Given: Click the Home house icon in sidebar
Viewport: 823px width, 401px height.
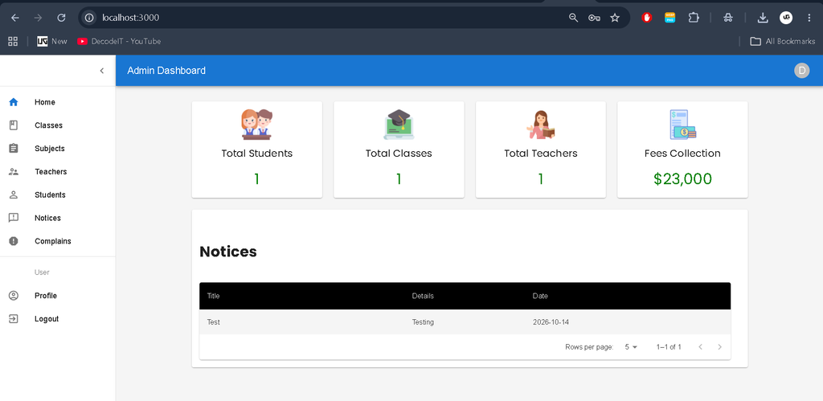Looking at the screenshot, I should tap(14, 102).
